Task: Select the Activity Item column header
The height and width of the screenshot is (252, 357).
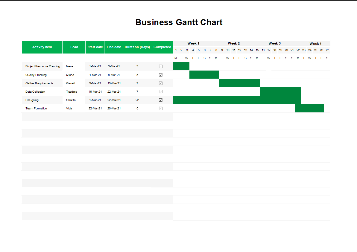Action: (x=42, y=47)
